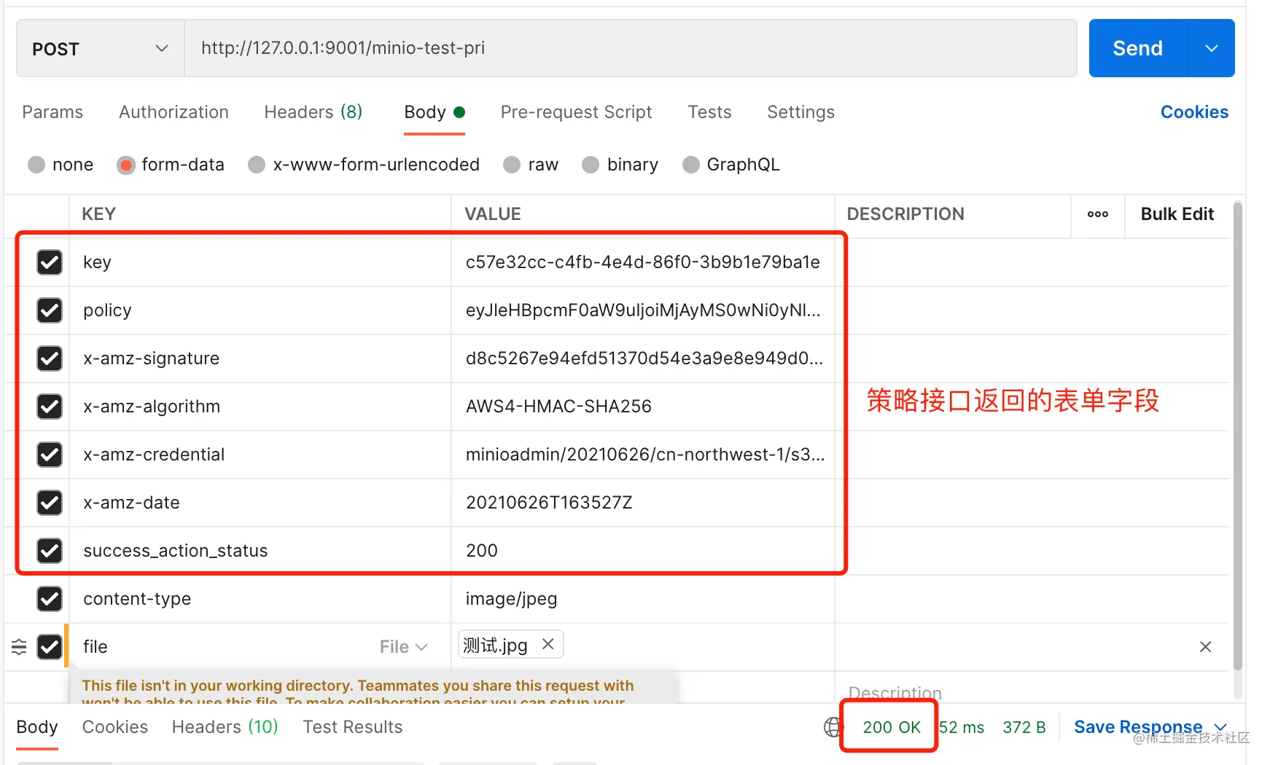Open the File type dropdown in file row

pyautogui.click(x=403, y=647)
